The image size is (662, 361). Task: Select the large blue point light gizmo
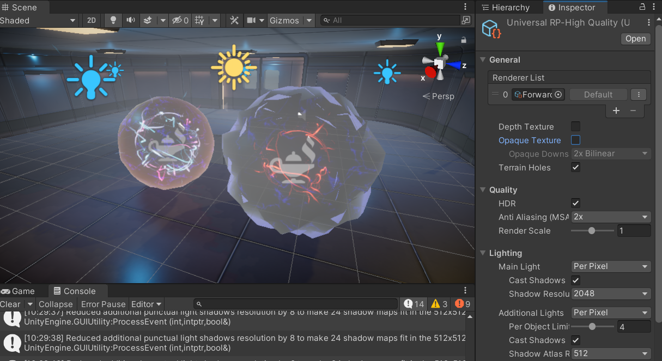[91, 79]
